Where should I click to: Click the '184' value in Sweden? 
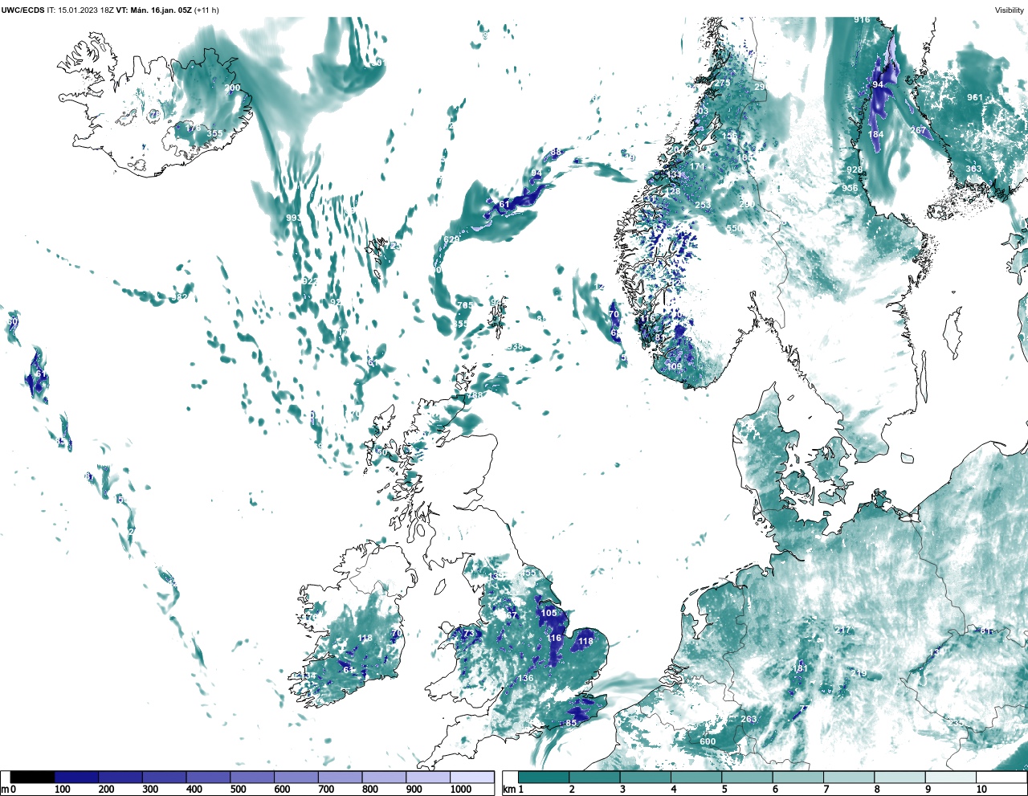click(x=876, y=134)
